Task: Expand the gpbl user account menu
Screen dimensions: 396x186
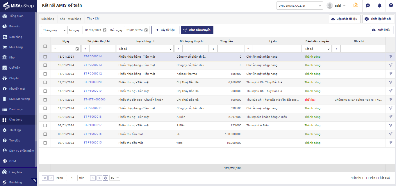Action: (336, 6)
